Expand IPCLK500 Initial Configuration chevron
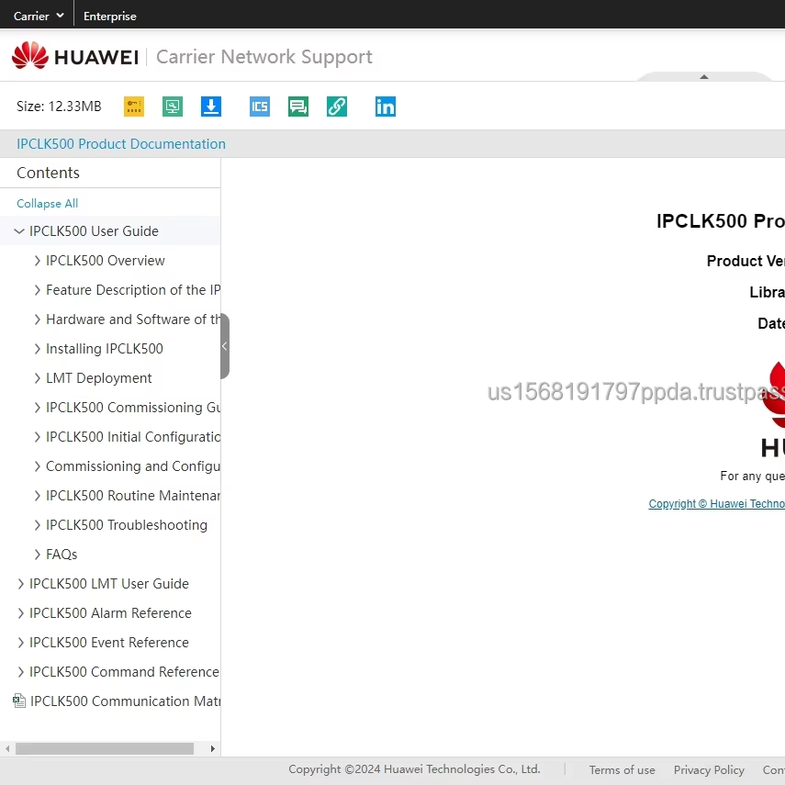The height and width of the screenshot is (785, 785). [37, 437]
